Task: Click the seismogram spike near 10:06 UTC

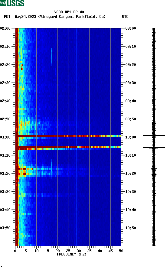Action: (154, 148)
